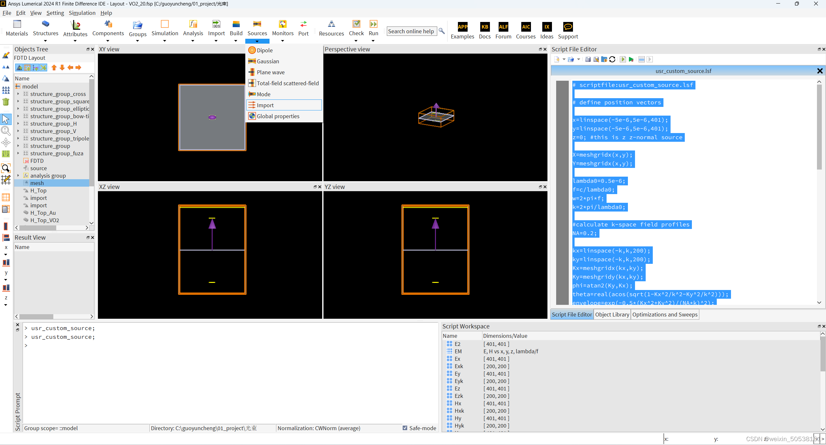
Task: Select FDTD item in Objects Tree
Action: click(x=37, y=161)
